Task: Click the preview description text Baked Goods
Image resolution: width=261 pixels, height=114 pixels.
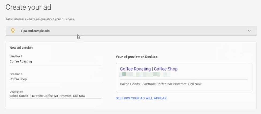Action: click(x=161, y=84)
